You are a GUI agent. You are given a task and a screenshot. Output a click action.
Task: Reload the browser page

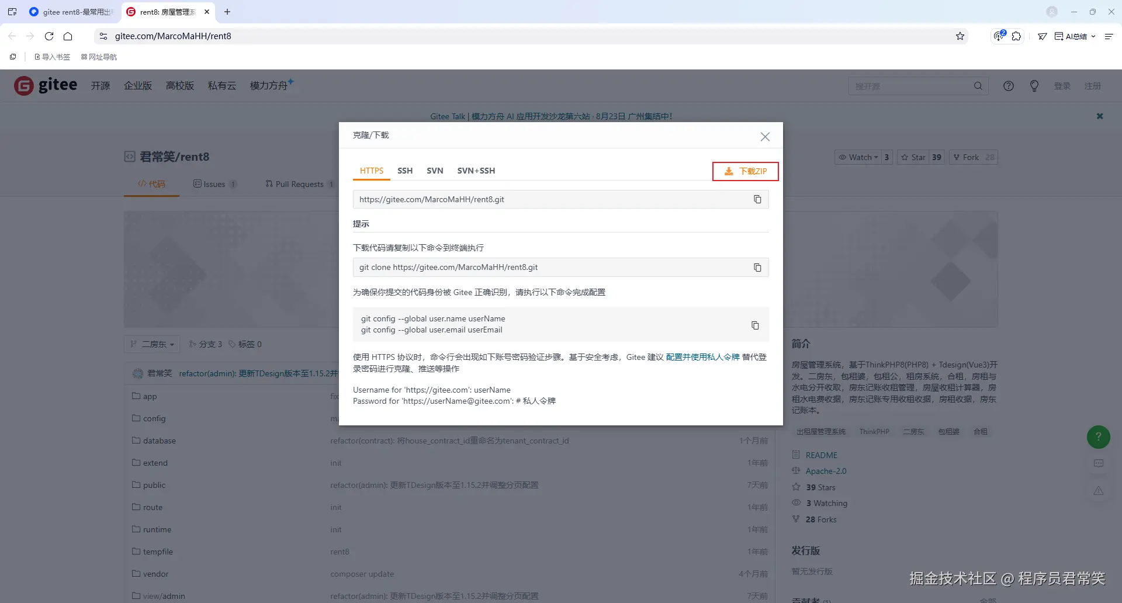tap(49, 36)
